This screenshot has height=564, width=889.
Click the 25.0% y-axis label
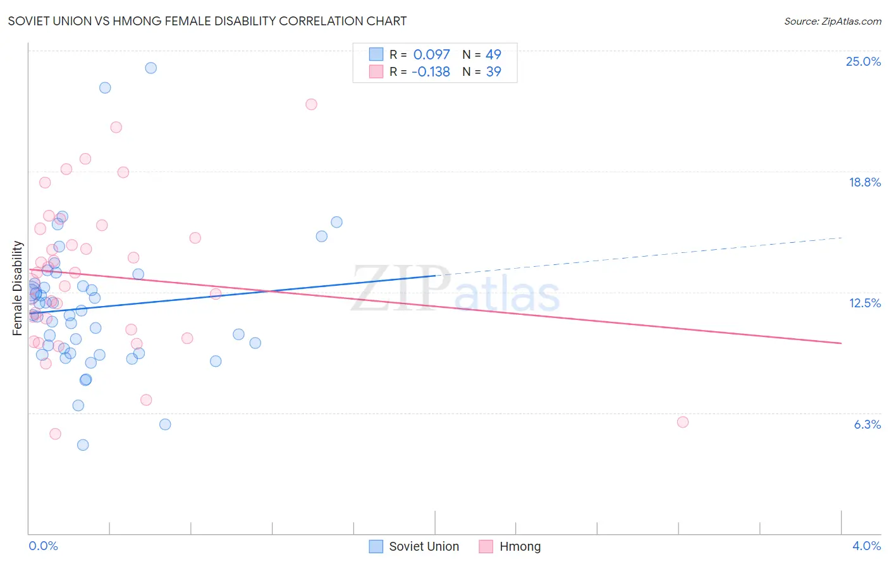coord(863,61)
